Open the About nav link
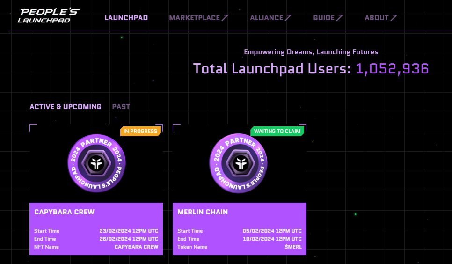The width and height of the screenshot is (452, 264). 381,18
